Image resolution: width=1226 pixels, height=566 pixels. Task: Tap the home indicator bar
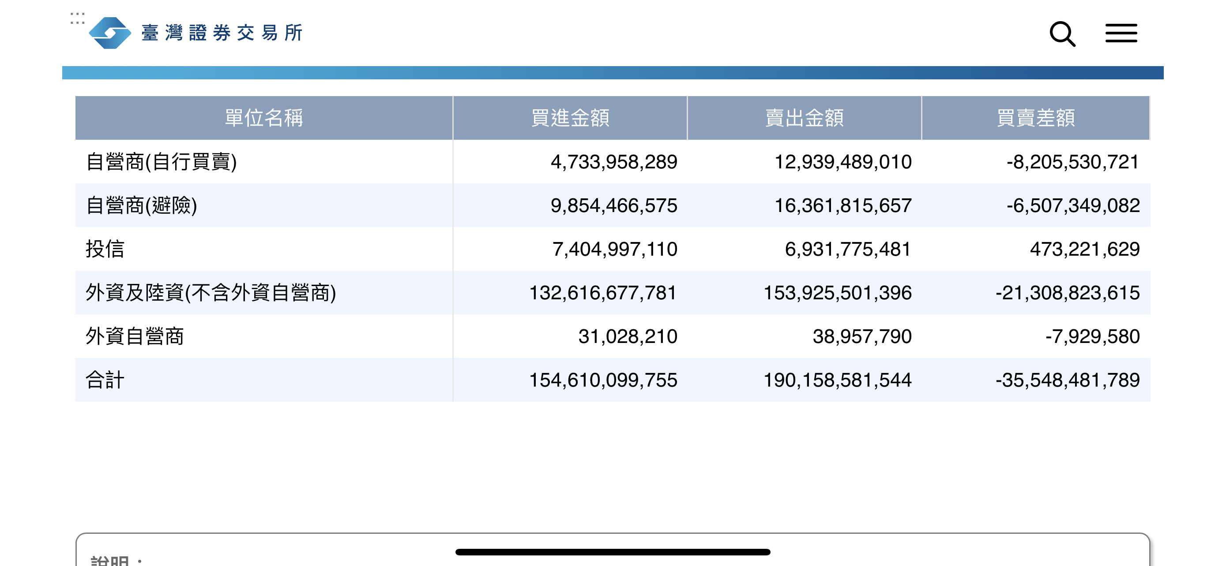tap(613, 552)
